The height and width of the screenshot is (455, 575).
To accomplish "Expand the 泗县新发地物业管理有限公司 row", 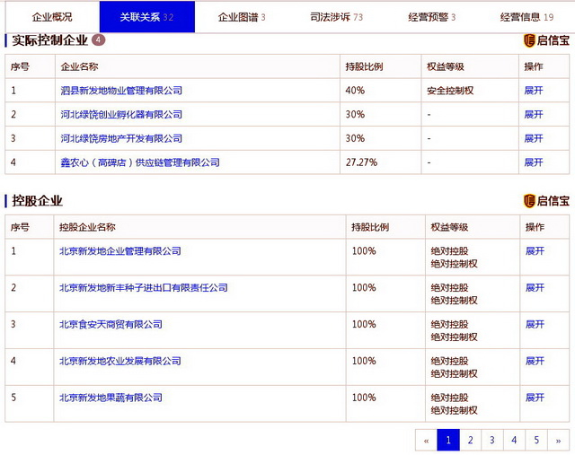I will (x=534, y=91).
